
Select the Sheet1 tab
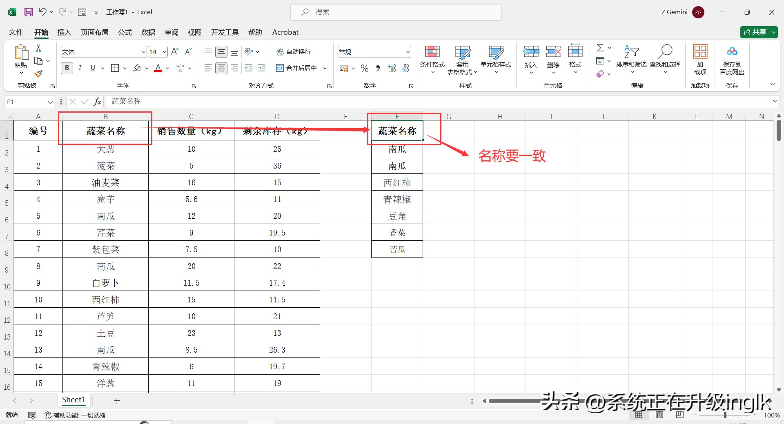point(73,400)
